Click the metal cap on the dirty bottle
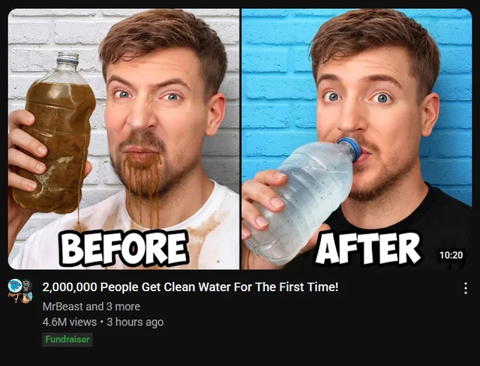Image resolution: width=480 pixels, height=366 pixels. [x=68, y=57]
